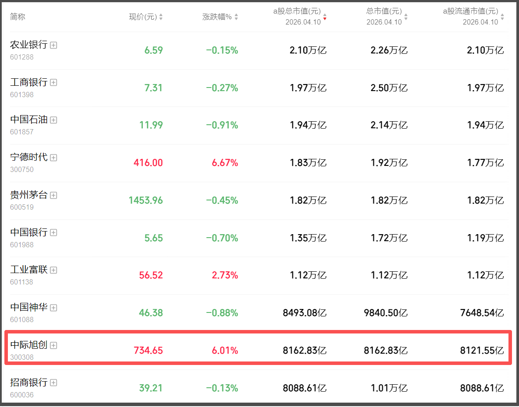Screen dimensions: 519x407
Task: Click the plus icon beside 宁德时代
Action: click(x=53, y=158)
